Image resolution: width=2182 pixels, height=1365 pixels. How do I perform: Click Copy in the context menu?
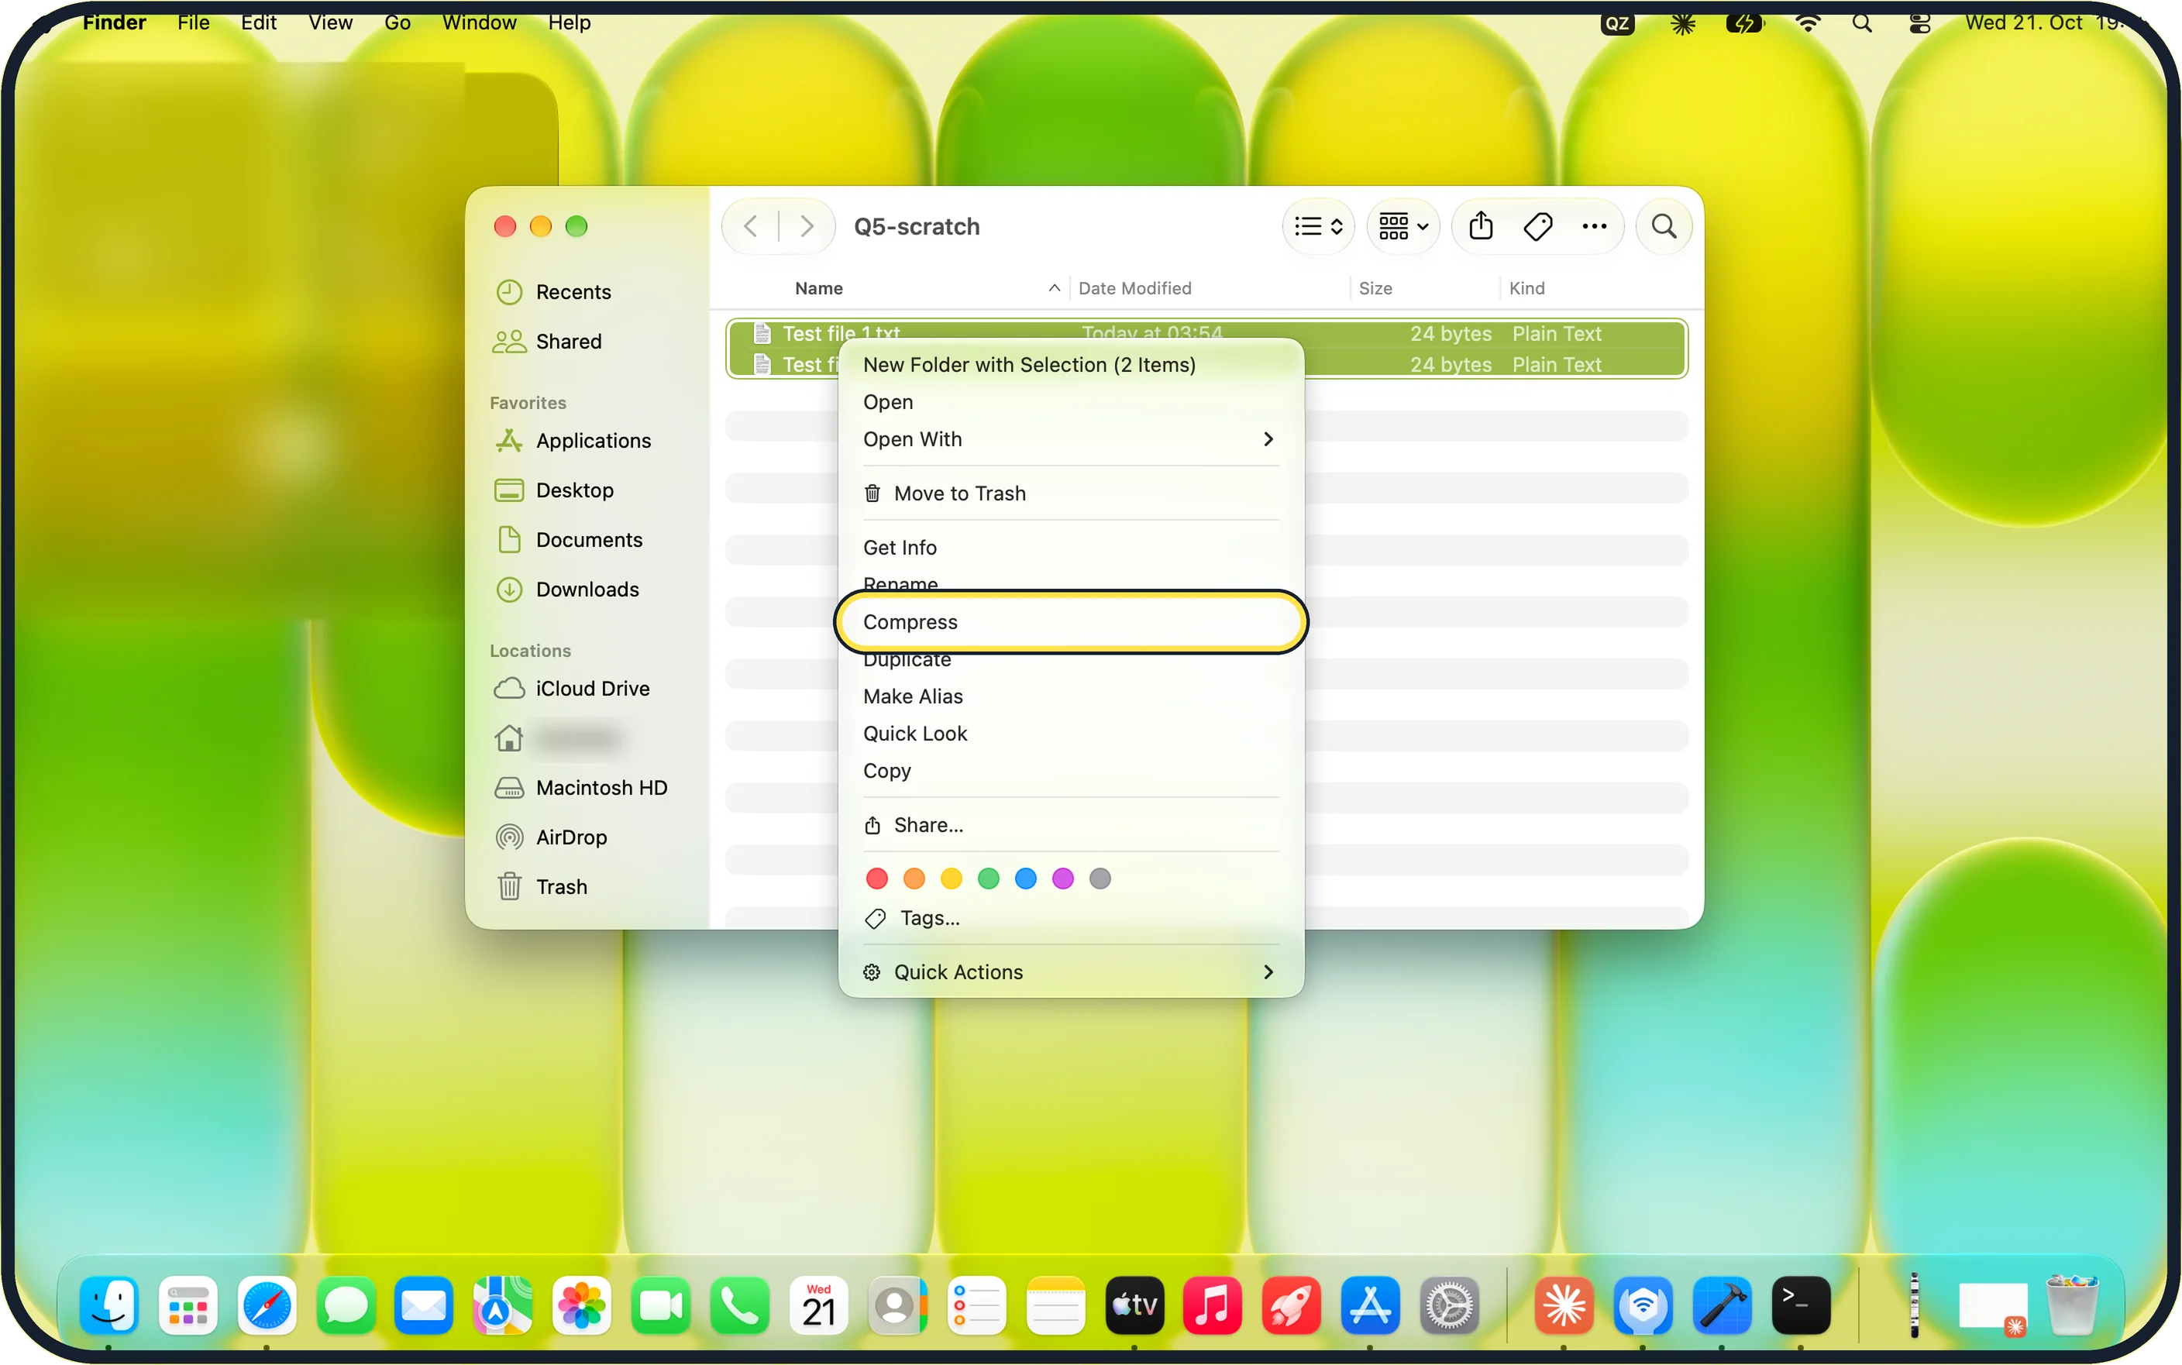[1071, 770]
